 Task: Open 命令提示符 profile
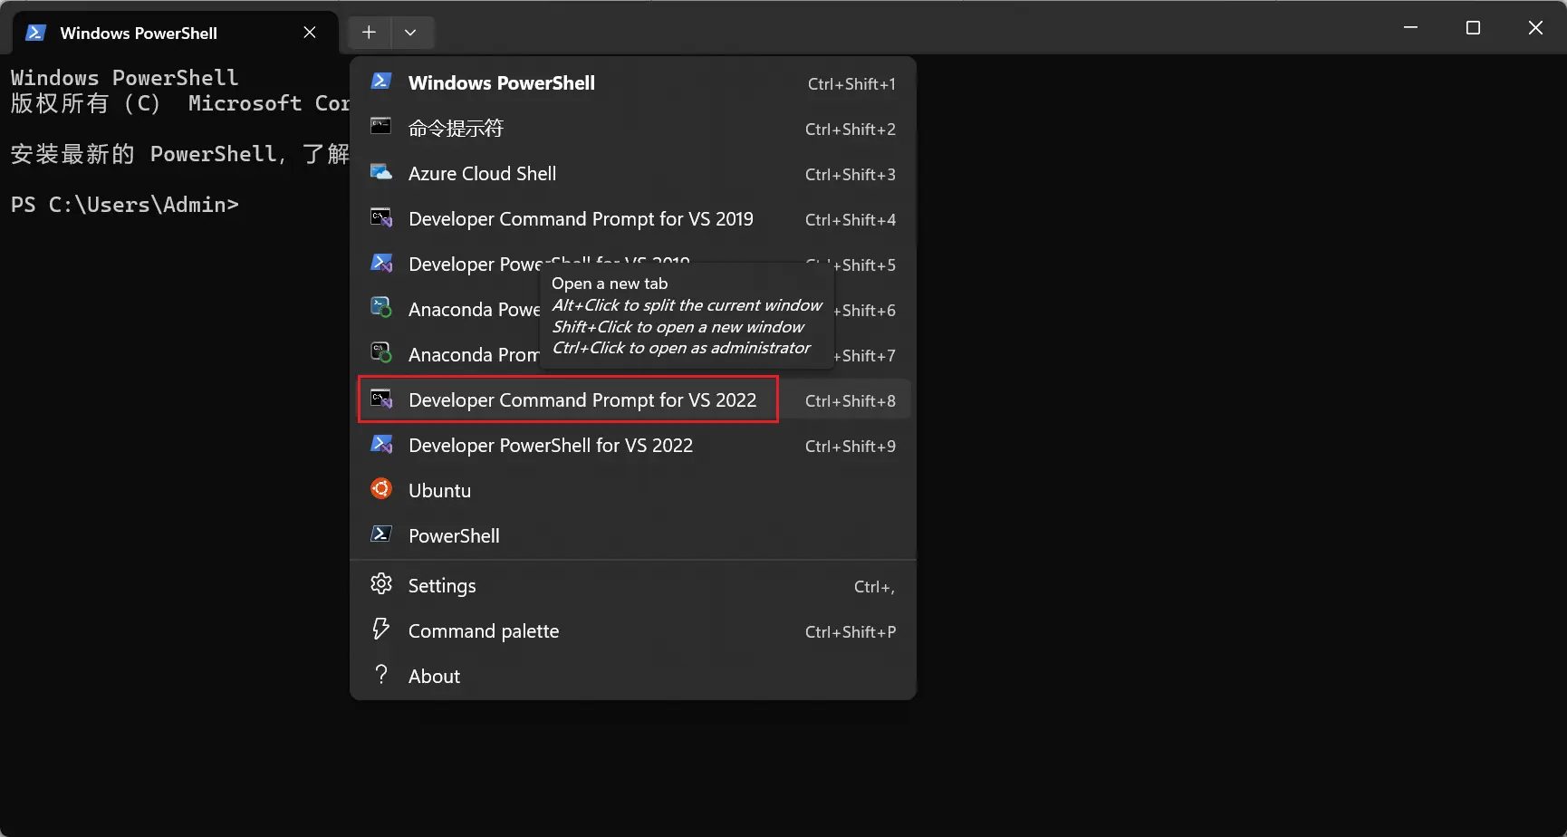tap(632, 129)
